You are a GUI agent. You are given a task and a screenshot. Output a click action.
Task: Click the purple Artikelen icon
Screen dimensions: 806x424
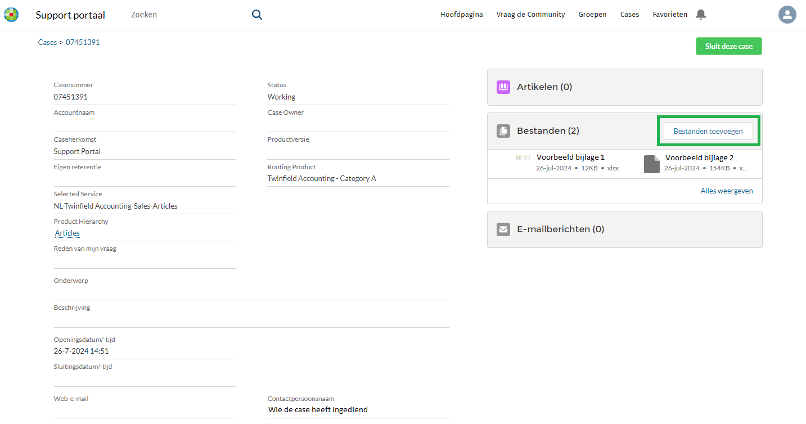[x=503, y=87]
